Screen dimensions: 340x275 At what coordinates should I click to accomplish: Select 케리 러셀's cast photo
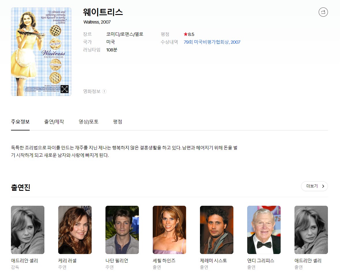[75, 230]
